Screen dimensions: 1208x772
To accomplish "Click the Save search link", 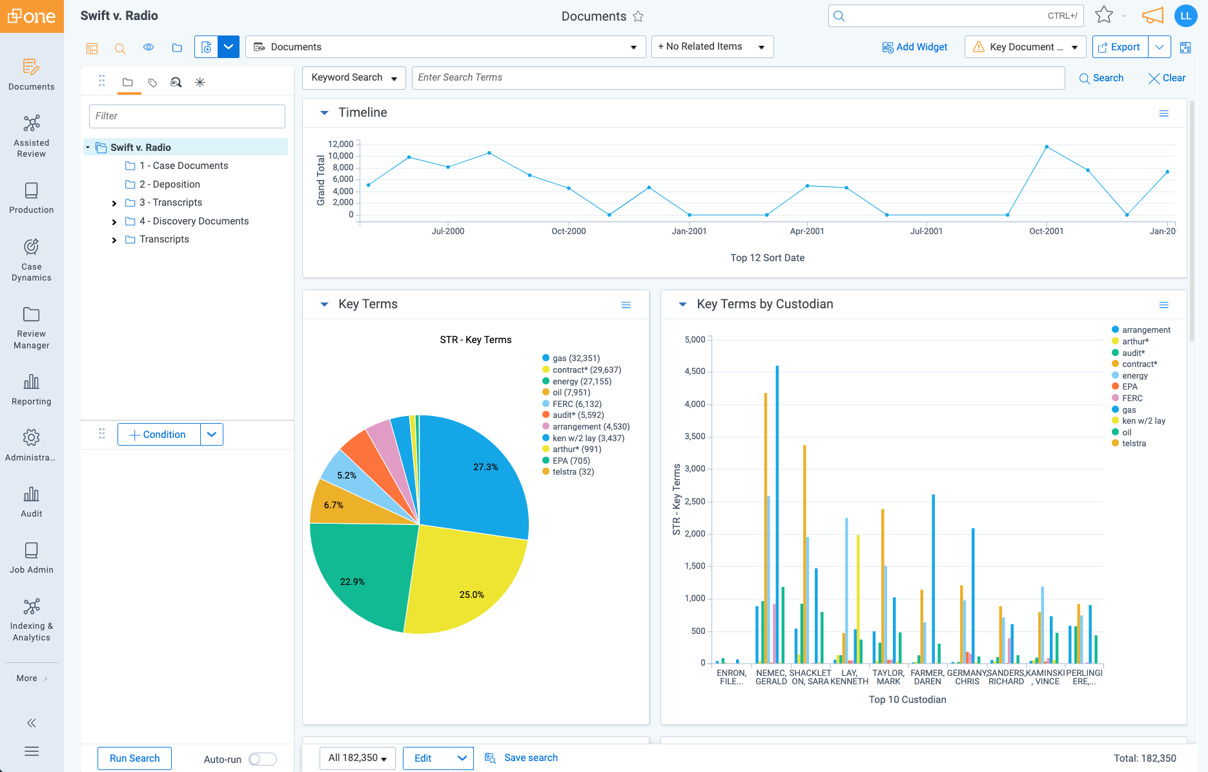I will tap(529, 757).
